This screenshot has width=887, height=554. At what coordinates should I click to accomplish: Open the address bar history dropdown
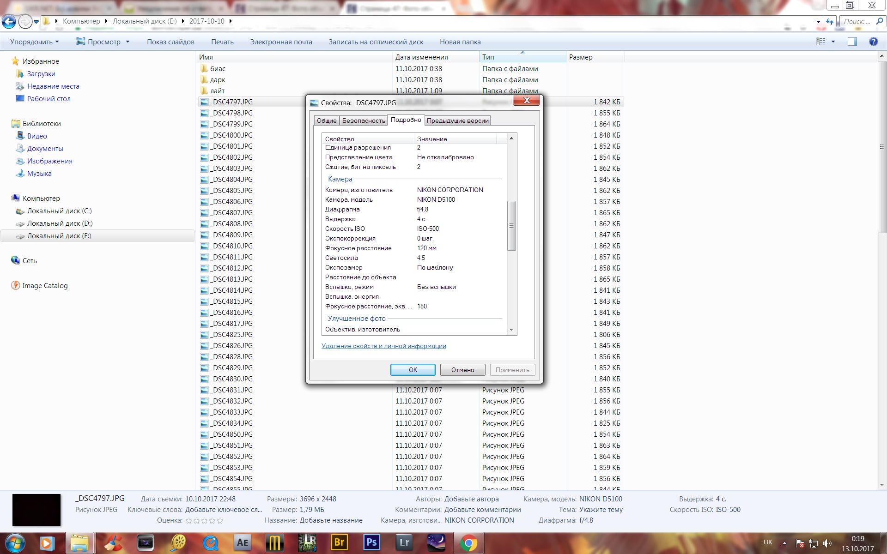click(x=818, y=21)
